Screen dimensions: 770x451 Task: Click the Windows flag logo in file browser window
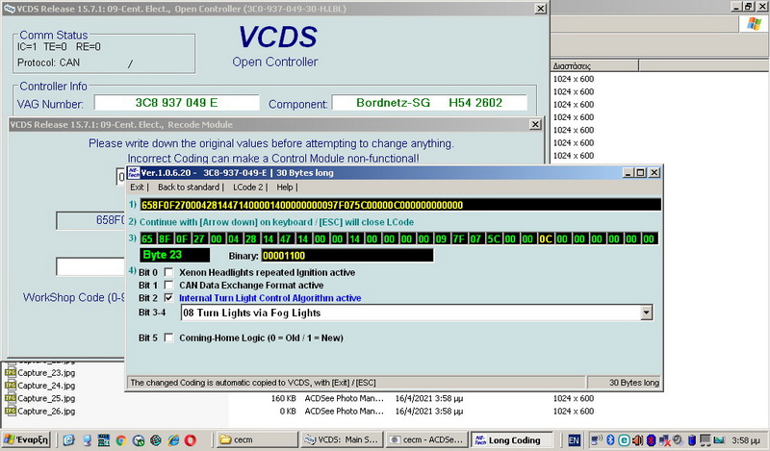[754, 23]
